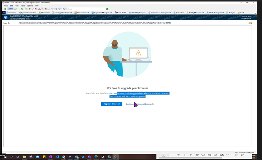
Task: Open Visual Studio Code from the taskbar
Action: click(57, 157)
